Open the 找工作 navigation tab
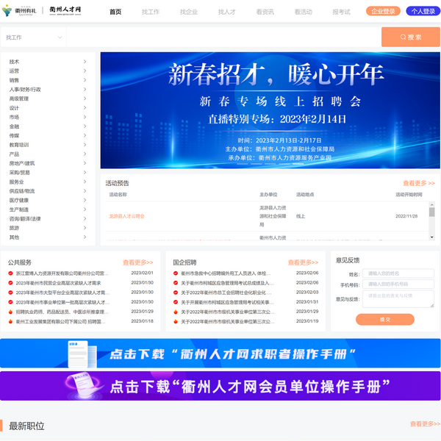 pos(151,12)
